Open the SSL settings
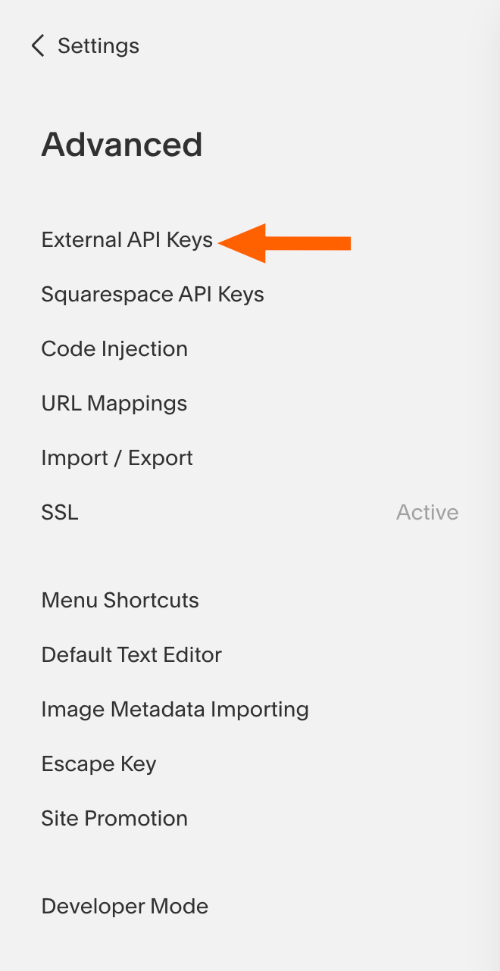Image resolution: width=500 pixels, height=971 pixels. pos(60,513)
